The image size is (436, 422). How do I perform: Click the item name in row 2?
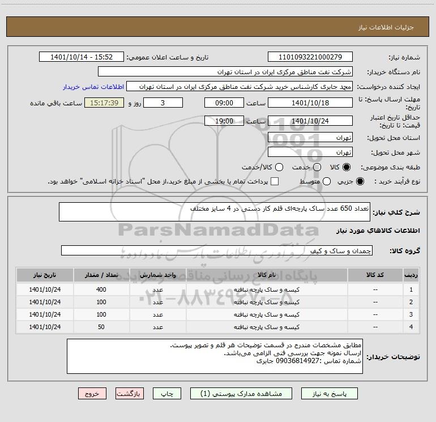[266, 302]
